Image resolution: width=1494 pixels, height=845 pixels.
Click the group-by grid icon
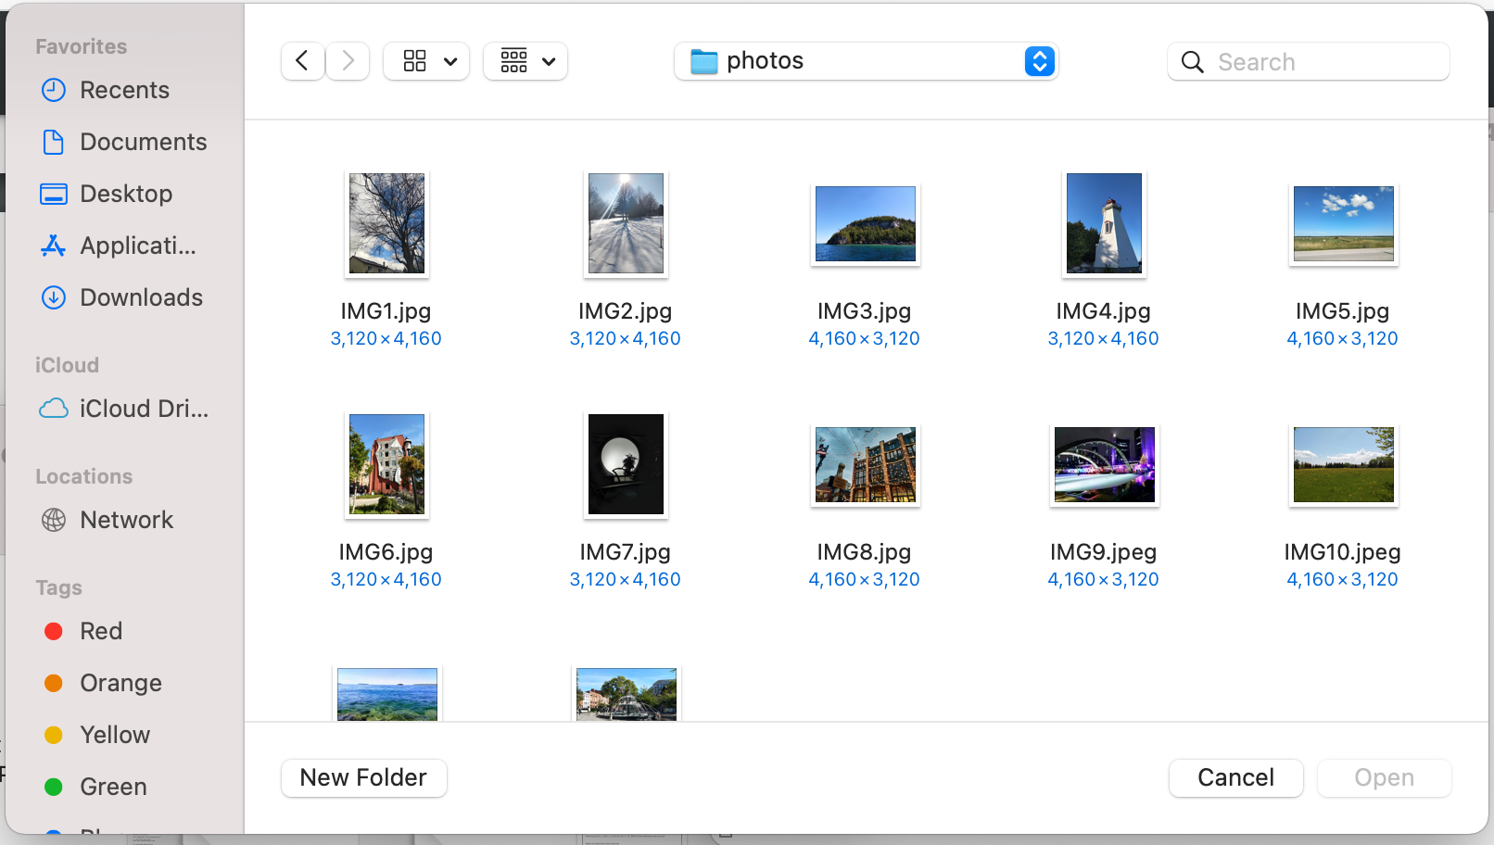513,61
